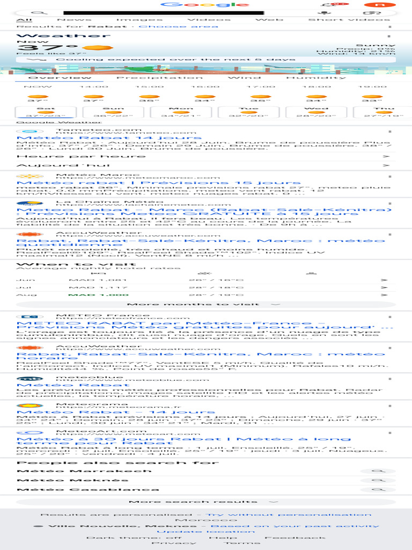The height and width of the screenshot is (550, 412).
Task: Select the Wed daily forecast card
Action: [x=317, y=112]
